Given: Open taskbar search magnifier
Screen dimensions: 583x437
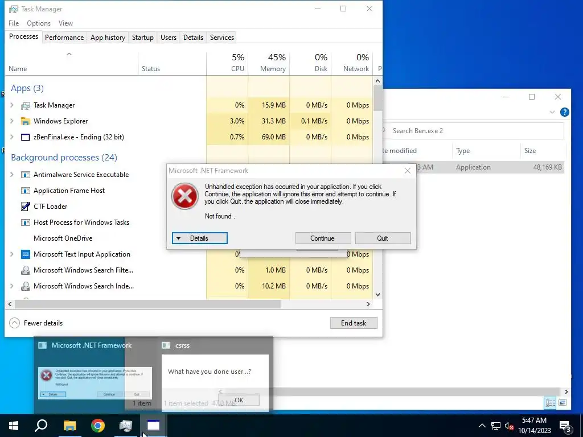Looking at the screenshot, I should coord(41,426).
